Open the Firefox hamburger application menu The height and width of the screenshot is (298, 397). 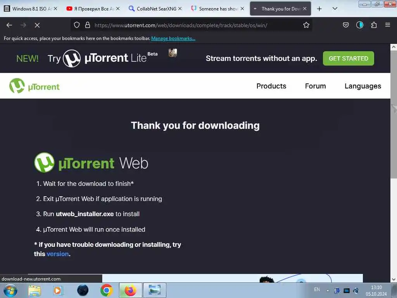click(388, 25)
